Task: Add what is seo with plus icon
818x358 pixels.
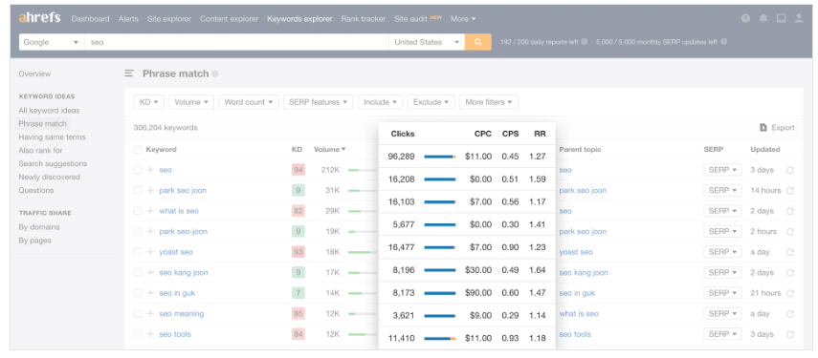Action: 150,211
